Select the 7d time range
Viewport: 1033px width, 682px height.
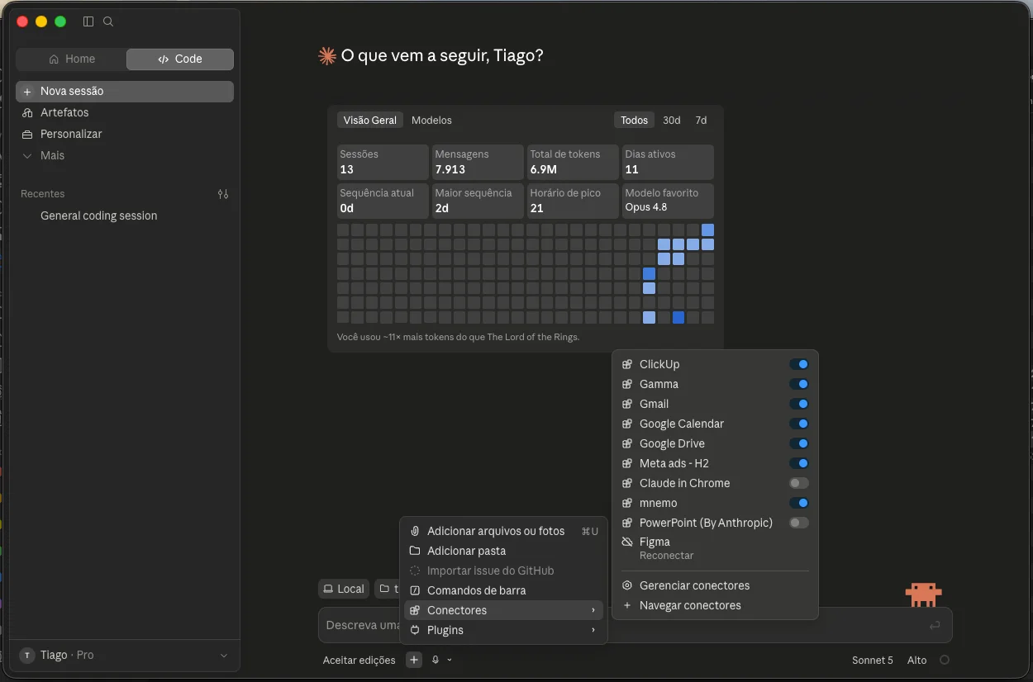701,121
